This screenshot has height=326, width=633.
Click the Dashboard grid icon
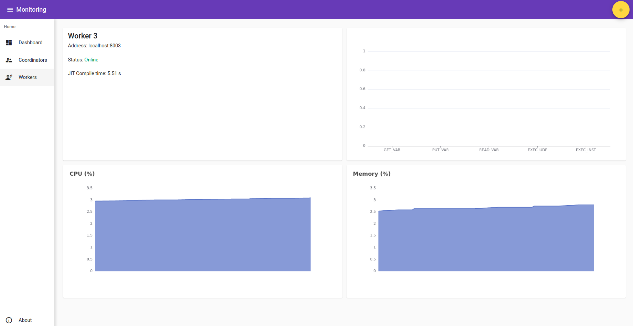(x=9, y=43)
